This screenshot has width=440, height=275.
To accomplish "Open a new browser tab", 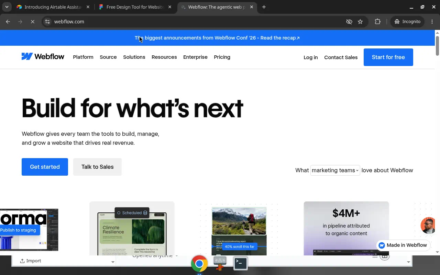I will click(x=264, y=7).
